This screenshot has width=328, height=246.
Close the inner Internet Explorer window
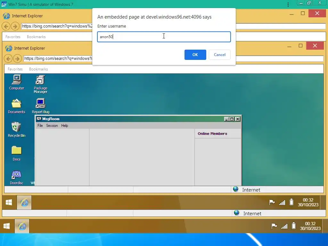[x=315, y=45]
